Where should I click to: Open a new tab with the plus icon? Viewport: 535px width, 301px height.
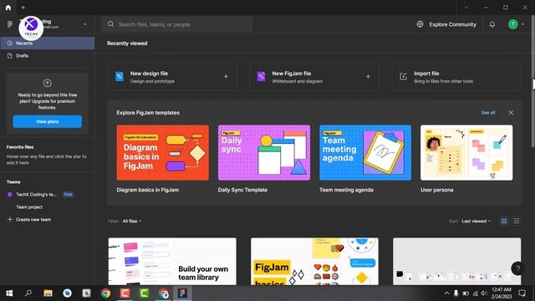[23, 8]
